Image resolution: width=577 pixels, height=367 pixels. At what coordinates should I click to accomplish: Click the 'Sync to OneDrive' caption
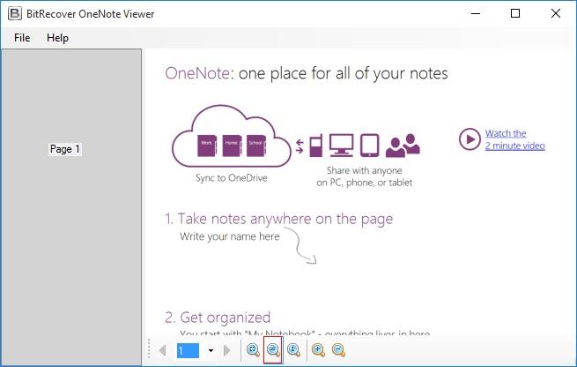tap(232, 178)
